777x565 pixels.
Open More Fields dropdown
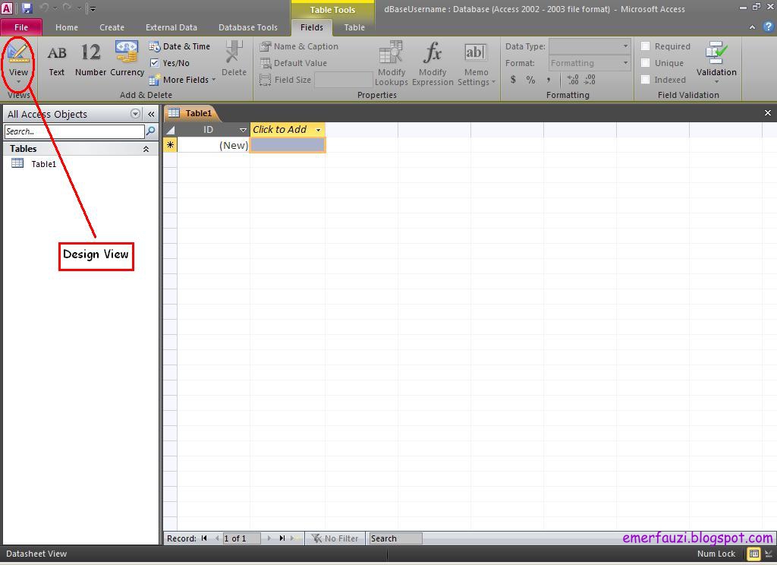point(182,80)
